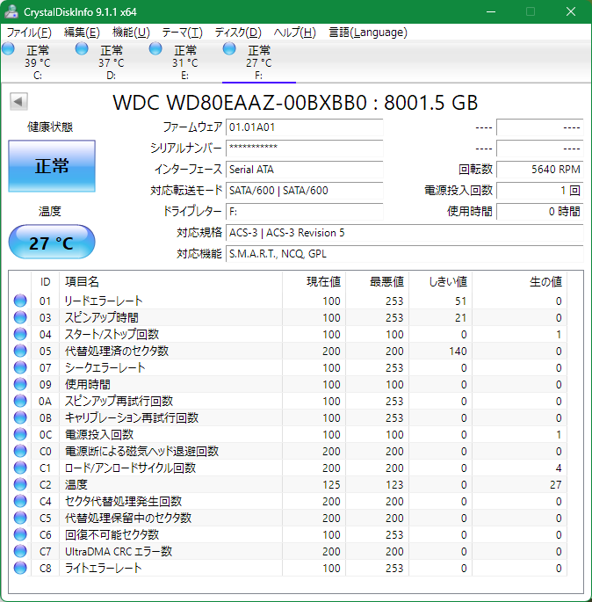592x602 pixels.
Task: Click status orb of row 0C 電源投入回数
Action: 20,434
